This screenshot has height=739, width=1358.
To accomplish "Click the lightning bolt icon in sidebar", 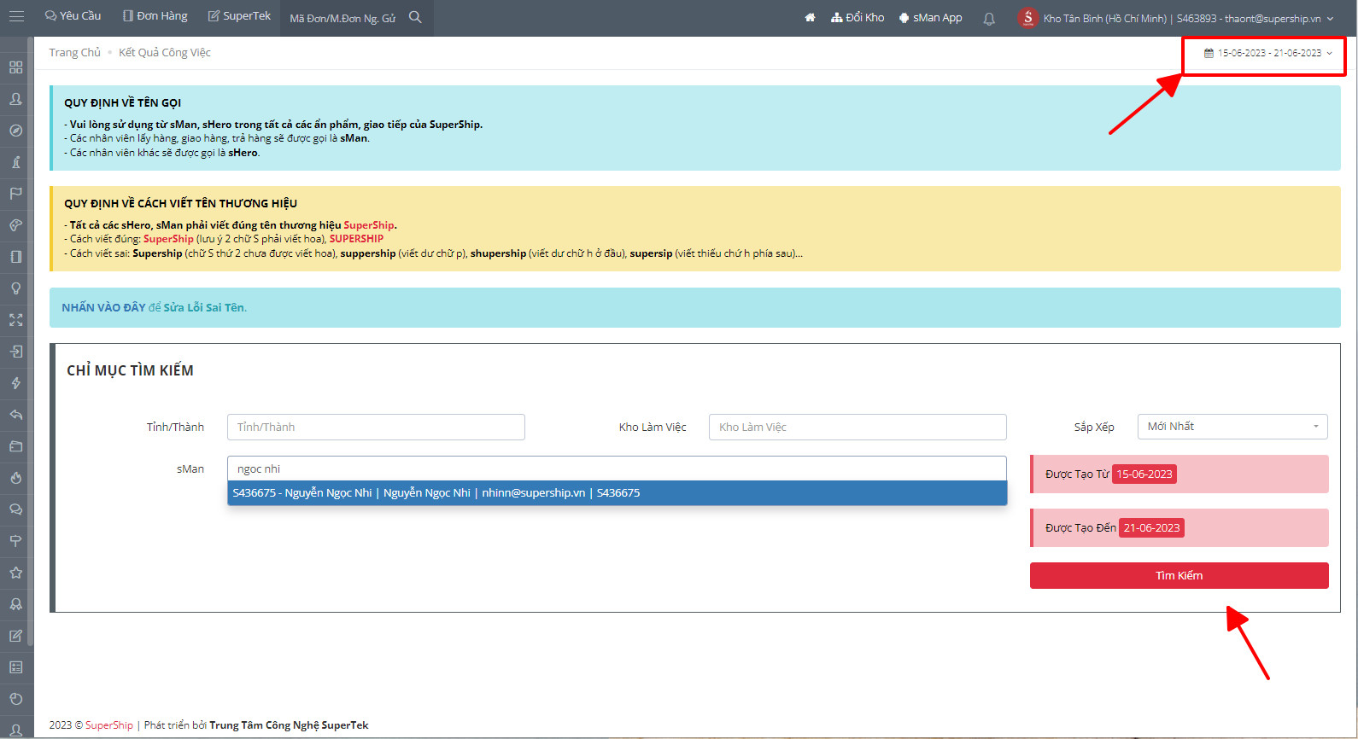I will click(x=15, y=383).
